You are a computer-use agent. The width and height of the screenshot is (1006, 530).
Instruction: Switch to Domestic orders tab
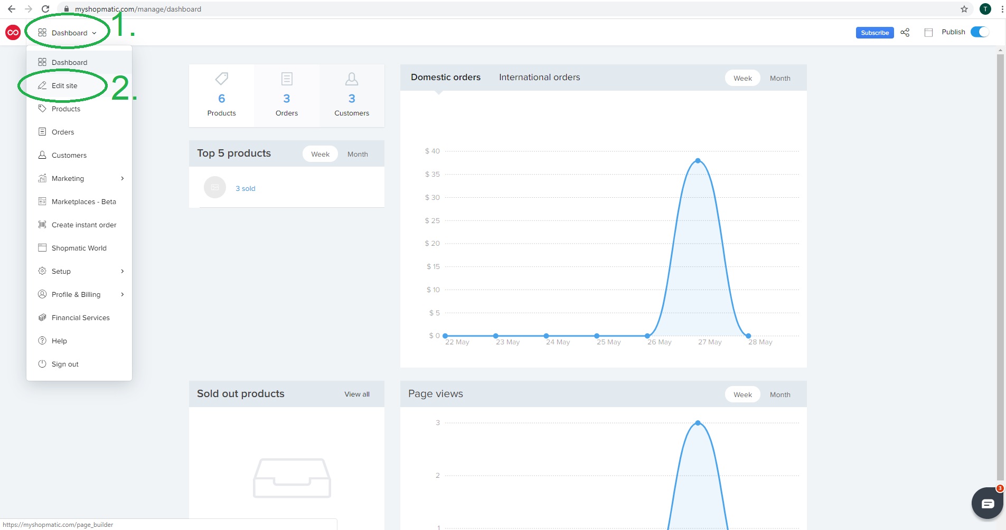point(446,77)
